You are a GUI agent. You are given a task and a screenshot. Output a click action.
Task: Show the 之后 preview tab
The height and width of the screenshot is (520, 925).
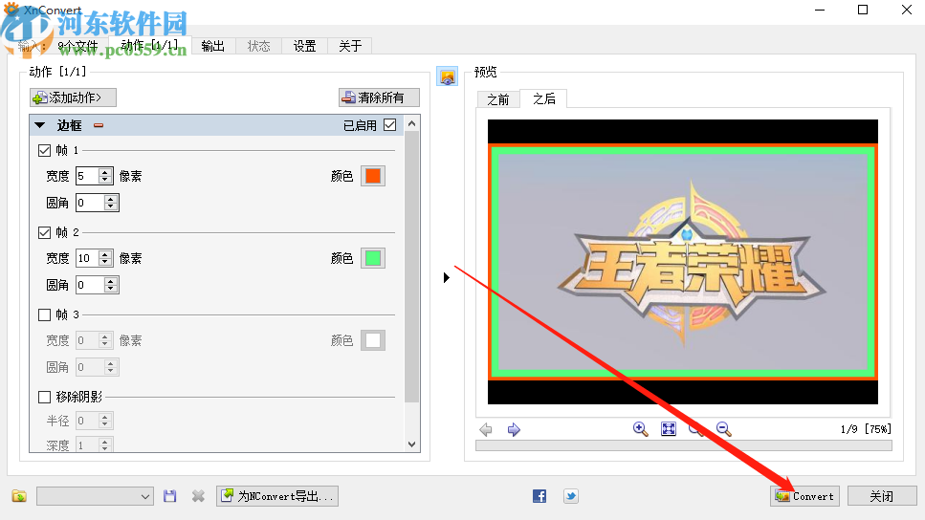[x=544, y=98]
